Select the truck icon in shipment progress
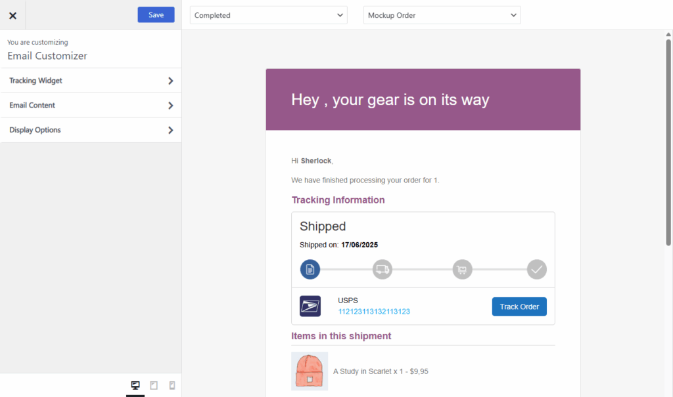Screen dimensions: 673x397 382,269
